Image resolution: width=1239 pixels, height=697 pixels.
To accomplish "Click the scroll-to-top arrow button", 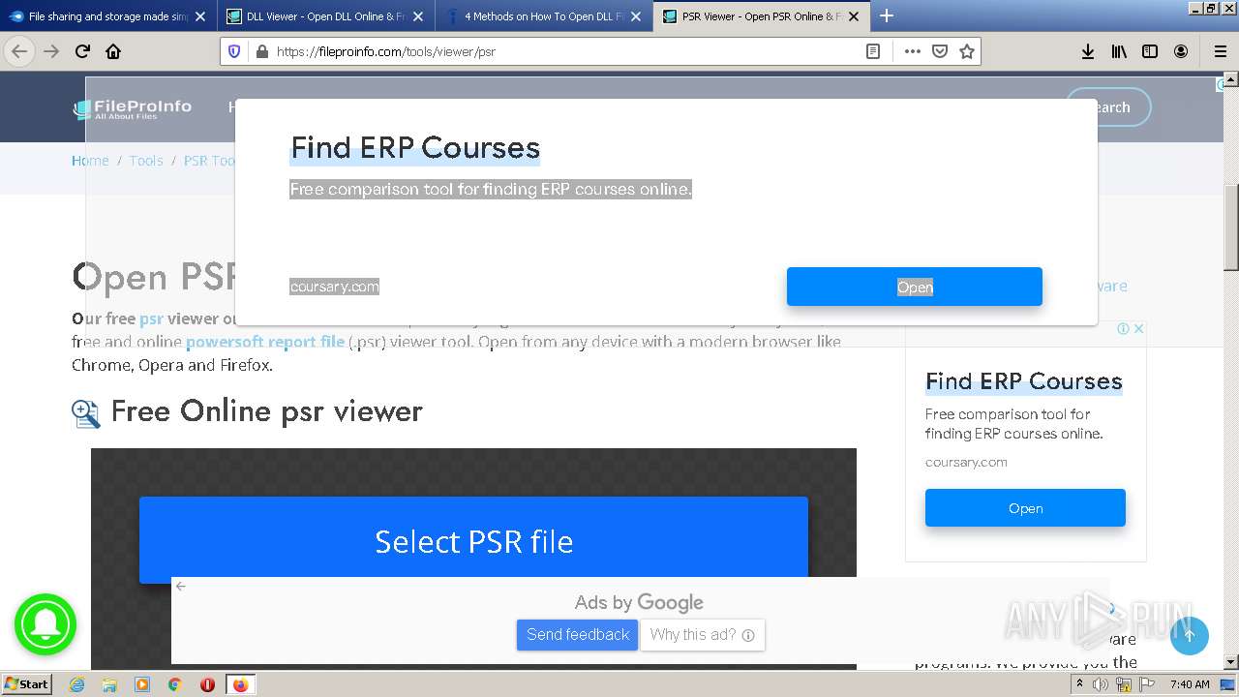I will click(x=1189, y=636).
